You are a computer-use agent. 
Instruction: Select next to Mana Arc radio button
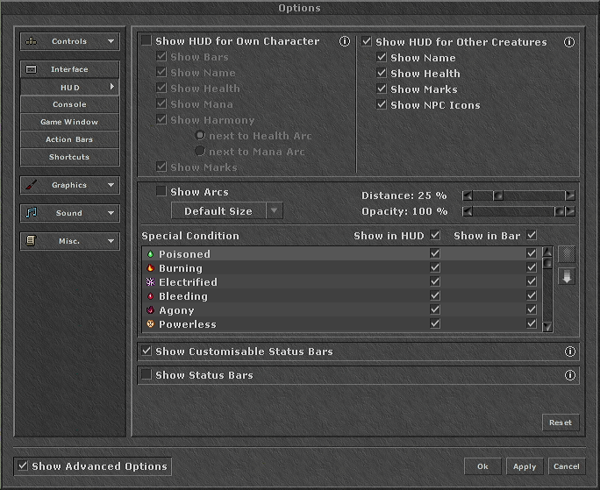click(x=200, y=151)
